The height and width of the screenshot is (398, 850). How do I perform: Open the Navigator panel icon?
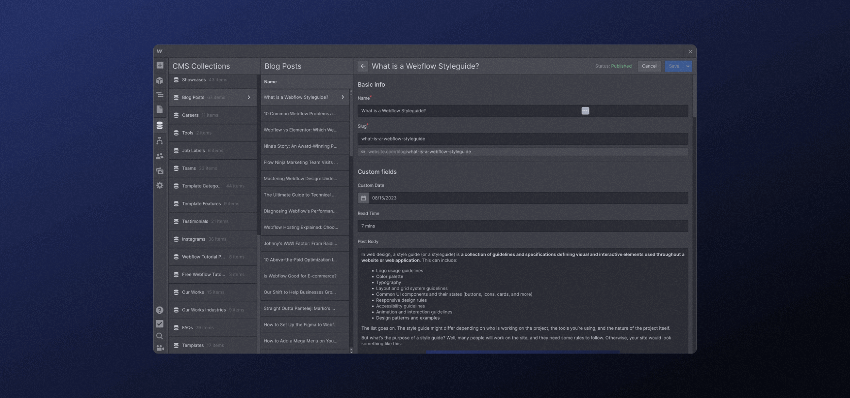pos(160,95)
